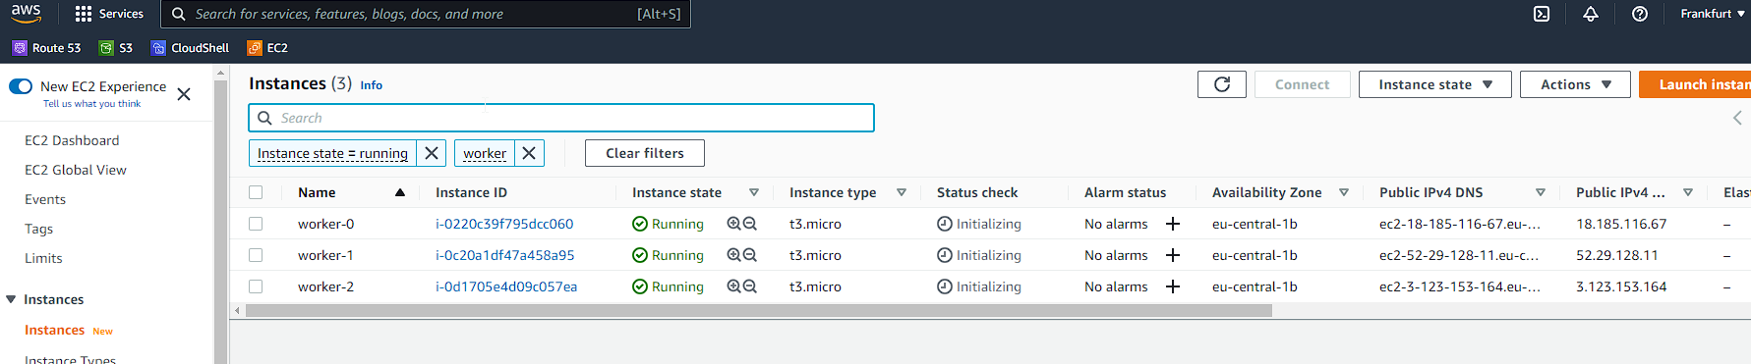This screenshot has height=364, width=1751.
Task: Zoom out filter for worker-0 instance state
Action: 750,224
